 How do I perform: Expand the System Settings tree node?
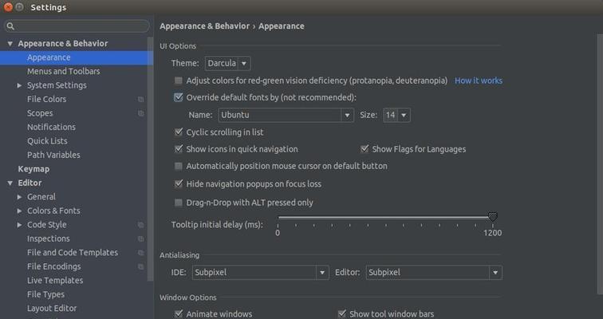20,85
